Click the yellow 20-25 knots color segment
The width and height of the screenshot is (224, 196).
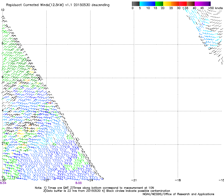(167, 4)
